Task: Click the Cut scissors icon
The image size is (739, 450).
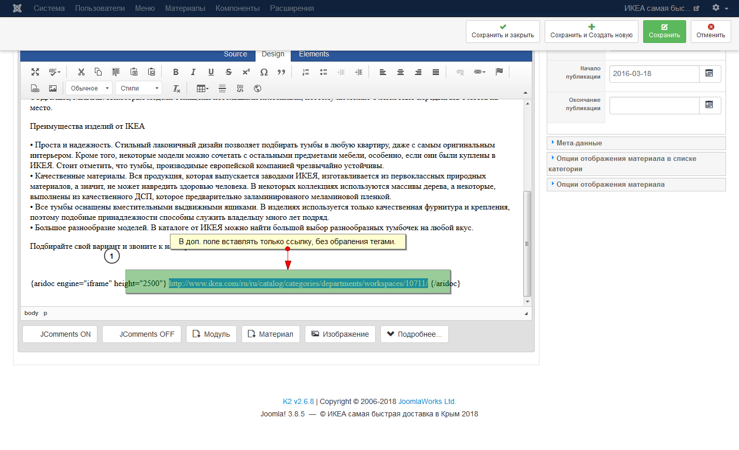Action: 81,72
